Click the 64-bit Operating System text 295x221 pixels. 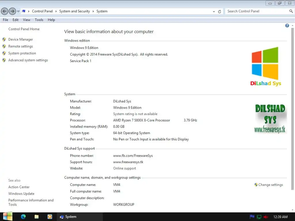[131, 133]
